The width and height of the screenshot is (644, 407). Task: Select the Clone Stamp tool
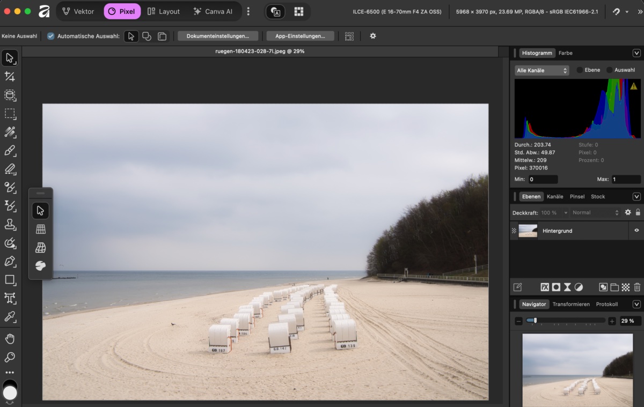pyautogui.click(x=10, y=226)
